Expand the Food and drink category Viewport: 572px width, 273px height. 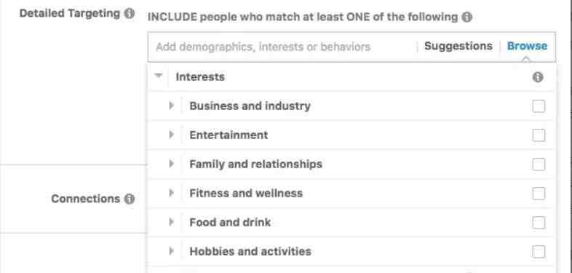pos(171,222)
